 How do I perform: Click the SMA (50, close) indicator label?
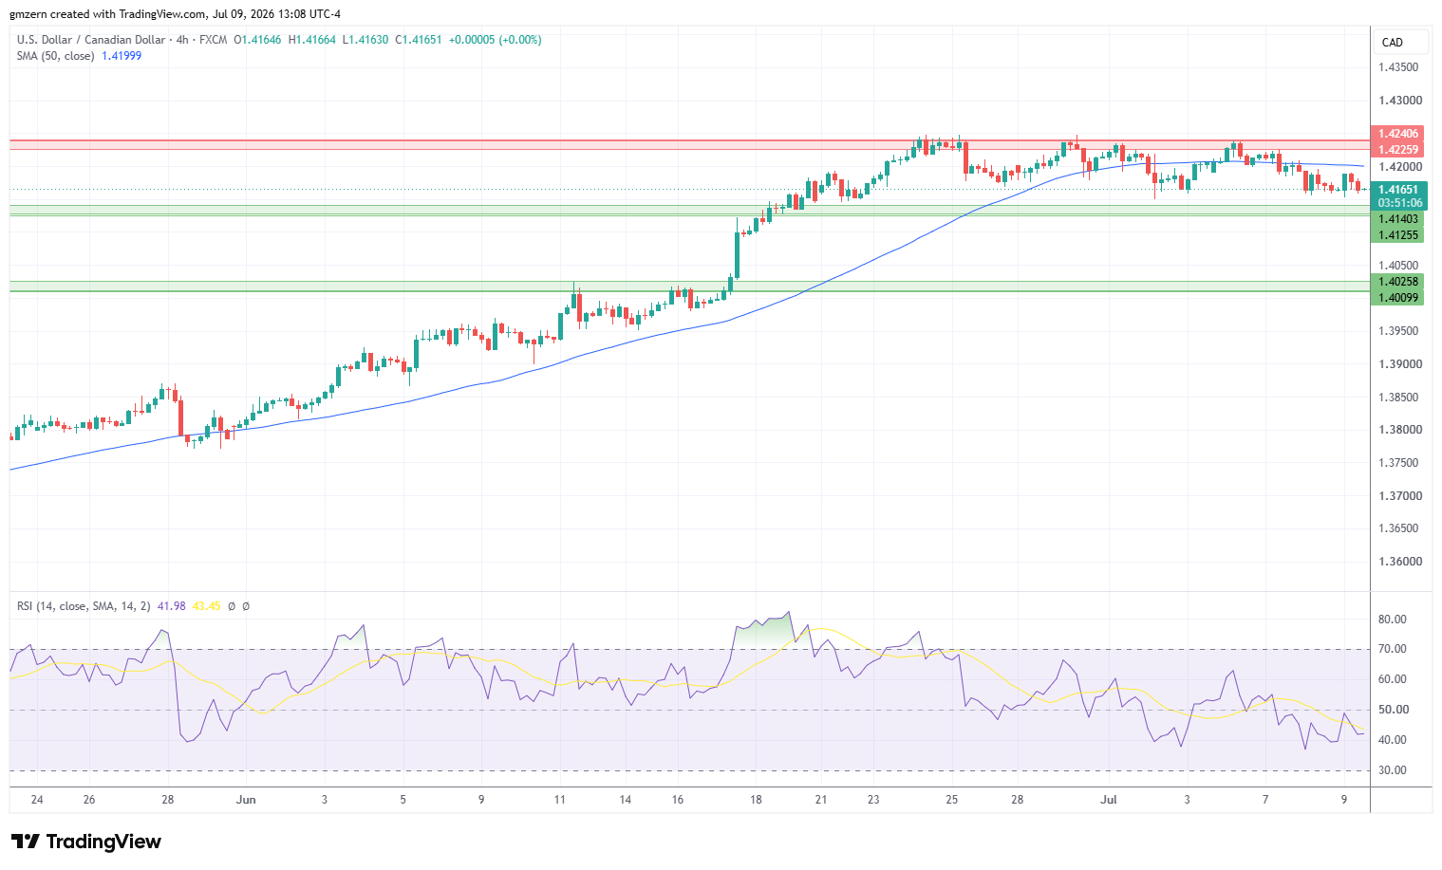pyautogui.click(x=55, y=56)
